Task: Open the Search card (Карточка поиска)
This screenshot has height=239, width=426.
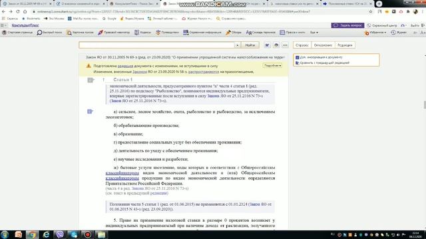Action: click(80, 33)
